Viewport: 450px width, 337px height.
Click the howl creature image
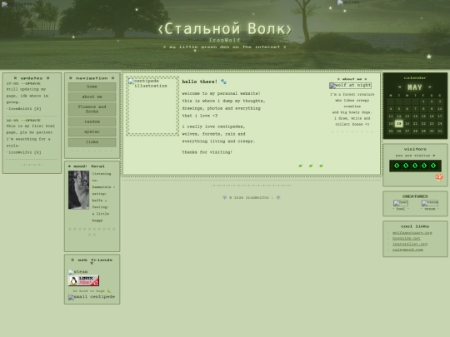click(401, 203)
